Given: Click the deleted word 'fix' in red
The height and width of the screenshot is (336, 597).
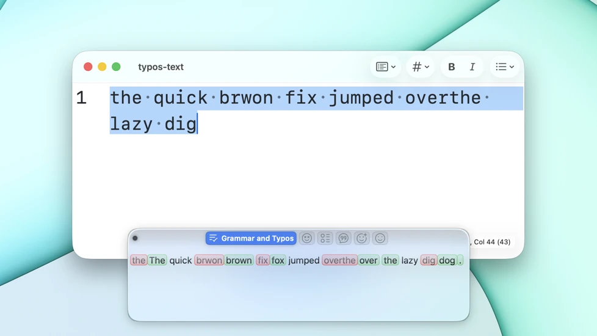Looking at the screenshot, I should [x=262, y=260].
